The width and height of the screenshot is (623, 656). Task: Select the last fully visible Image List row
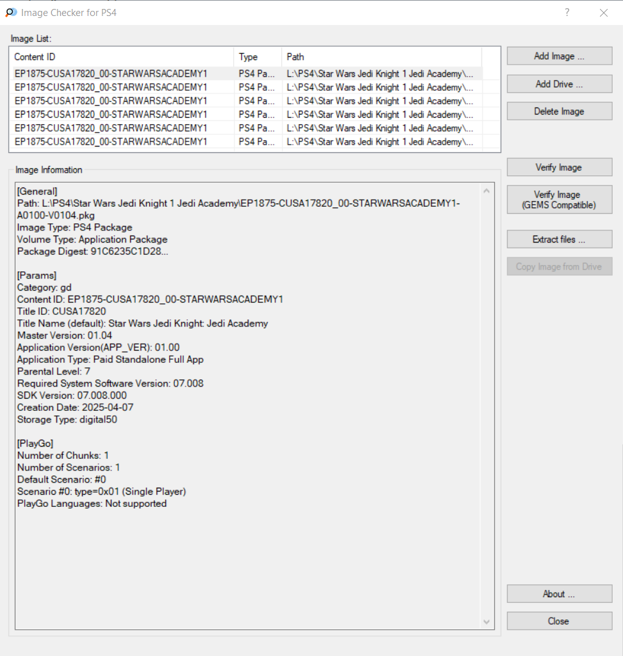click(247, 142)
